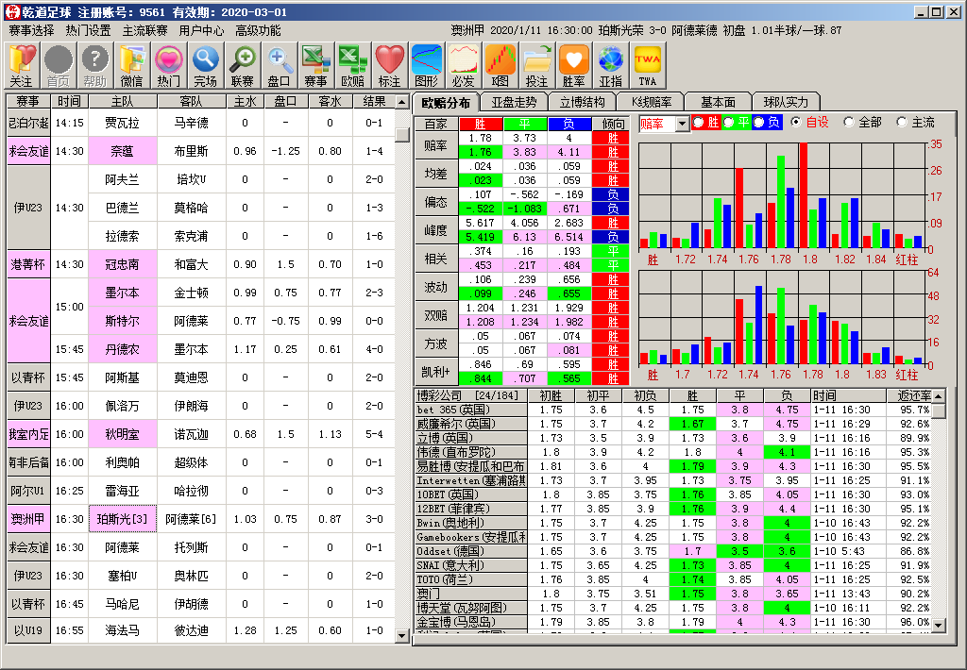Open the 赛事选择 menu
The width and height of the screenshot is (967, 670).
pyautogui.click(x=31, y=30)
